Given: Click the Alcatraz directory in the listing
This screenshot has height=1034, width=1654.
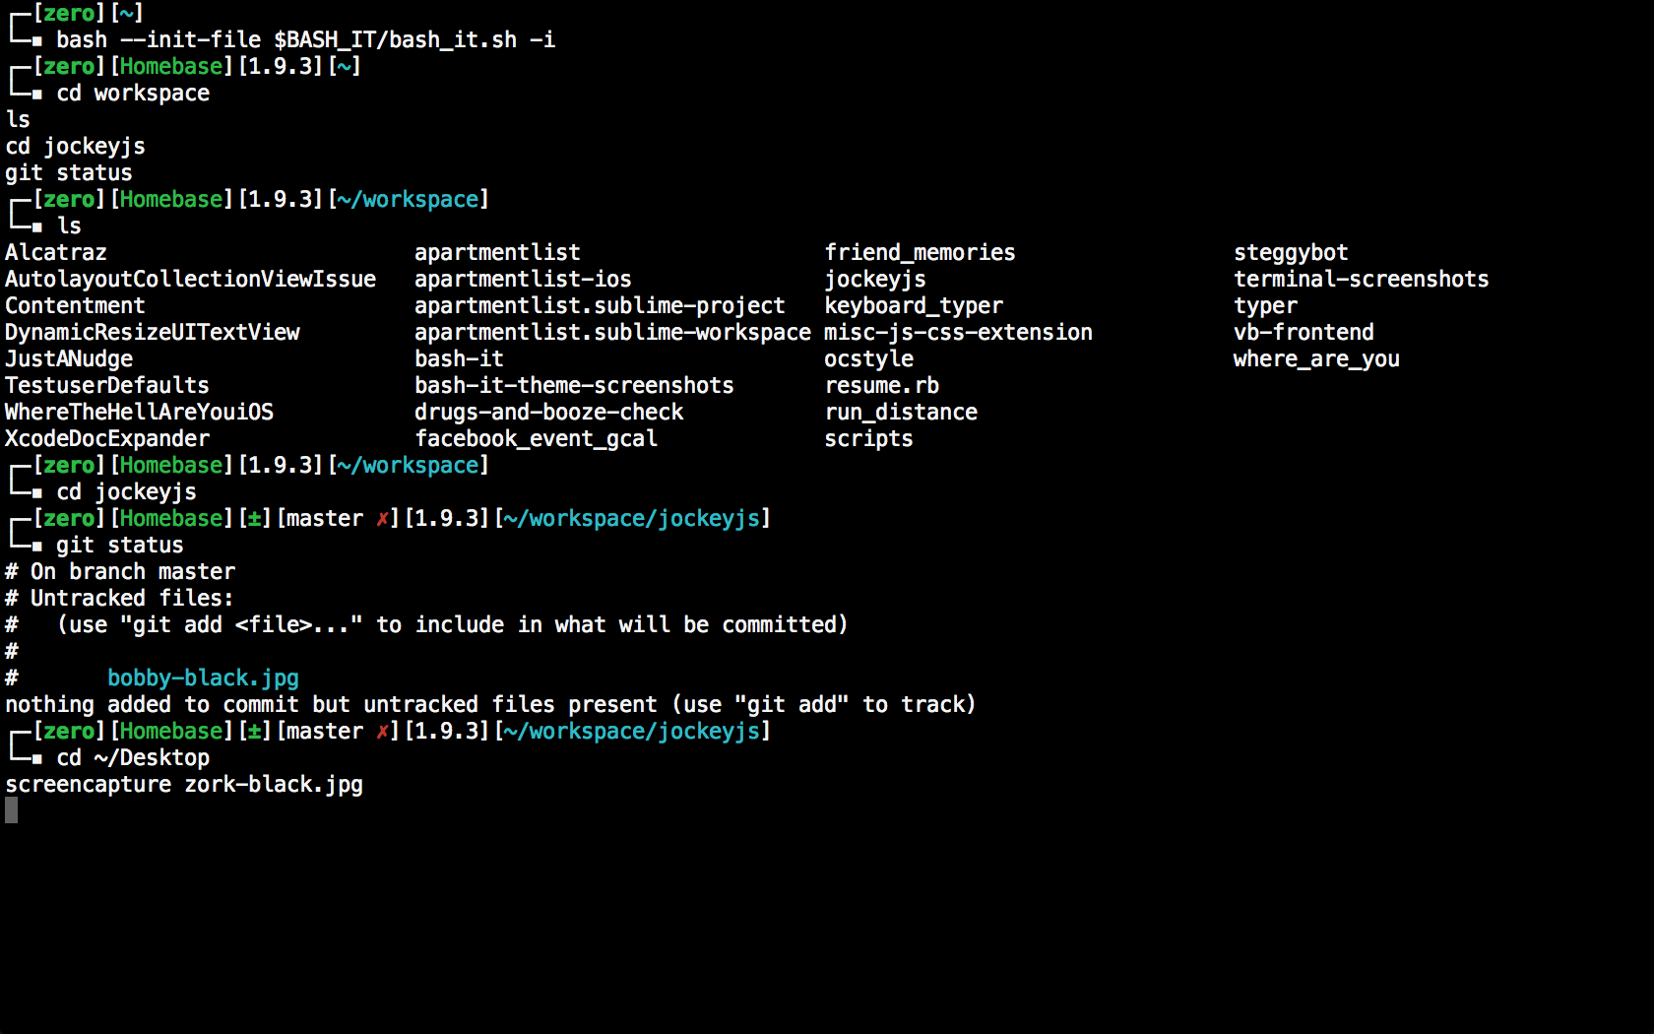Looking at the screenshot, I should [56, 252].
